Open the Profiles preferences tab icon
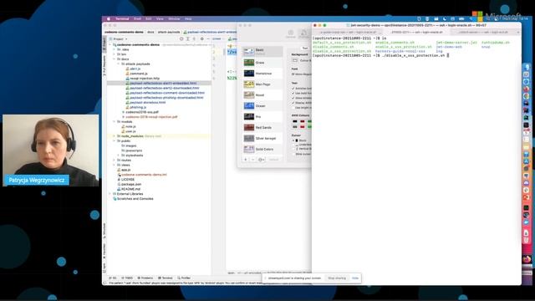Screen dimensions: 535x301 pos(303,33)
